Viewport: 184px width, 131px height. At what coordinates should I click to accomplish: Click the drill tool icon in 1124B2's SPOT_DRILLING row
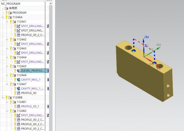click(48, 115)
